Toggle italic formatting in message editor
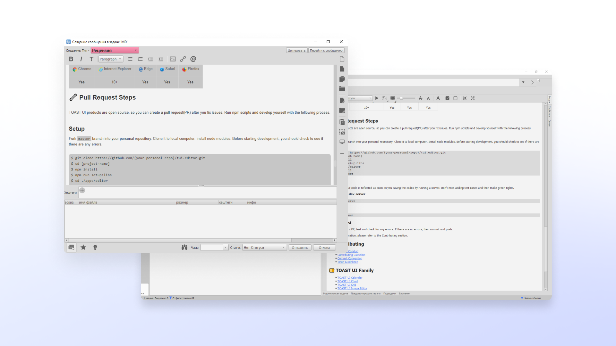The height and width of the screenshot is (346, 616). click(81, 59)
